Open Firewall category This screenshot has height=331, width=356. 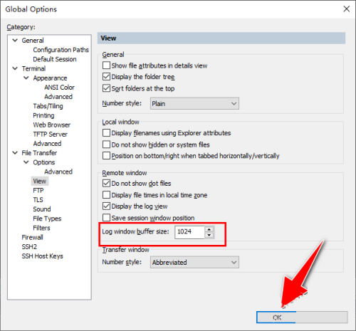click(32, 237)
